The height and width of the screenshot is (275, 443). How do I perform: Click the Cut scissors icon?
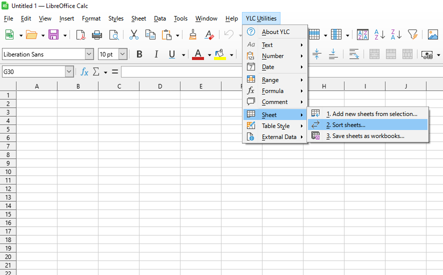(133, 34)
